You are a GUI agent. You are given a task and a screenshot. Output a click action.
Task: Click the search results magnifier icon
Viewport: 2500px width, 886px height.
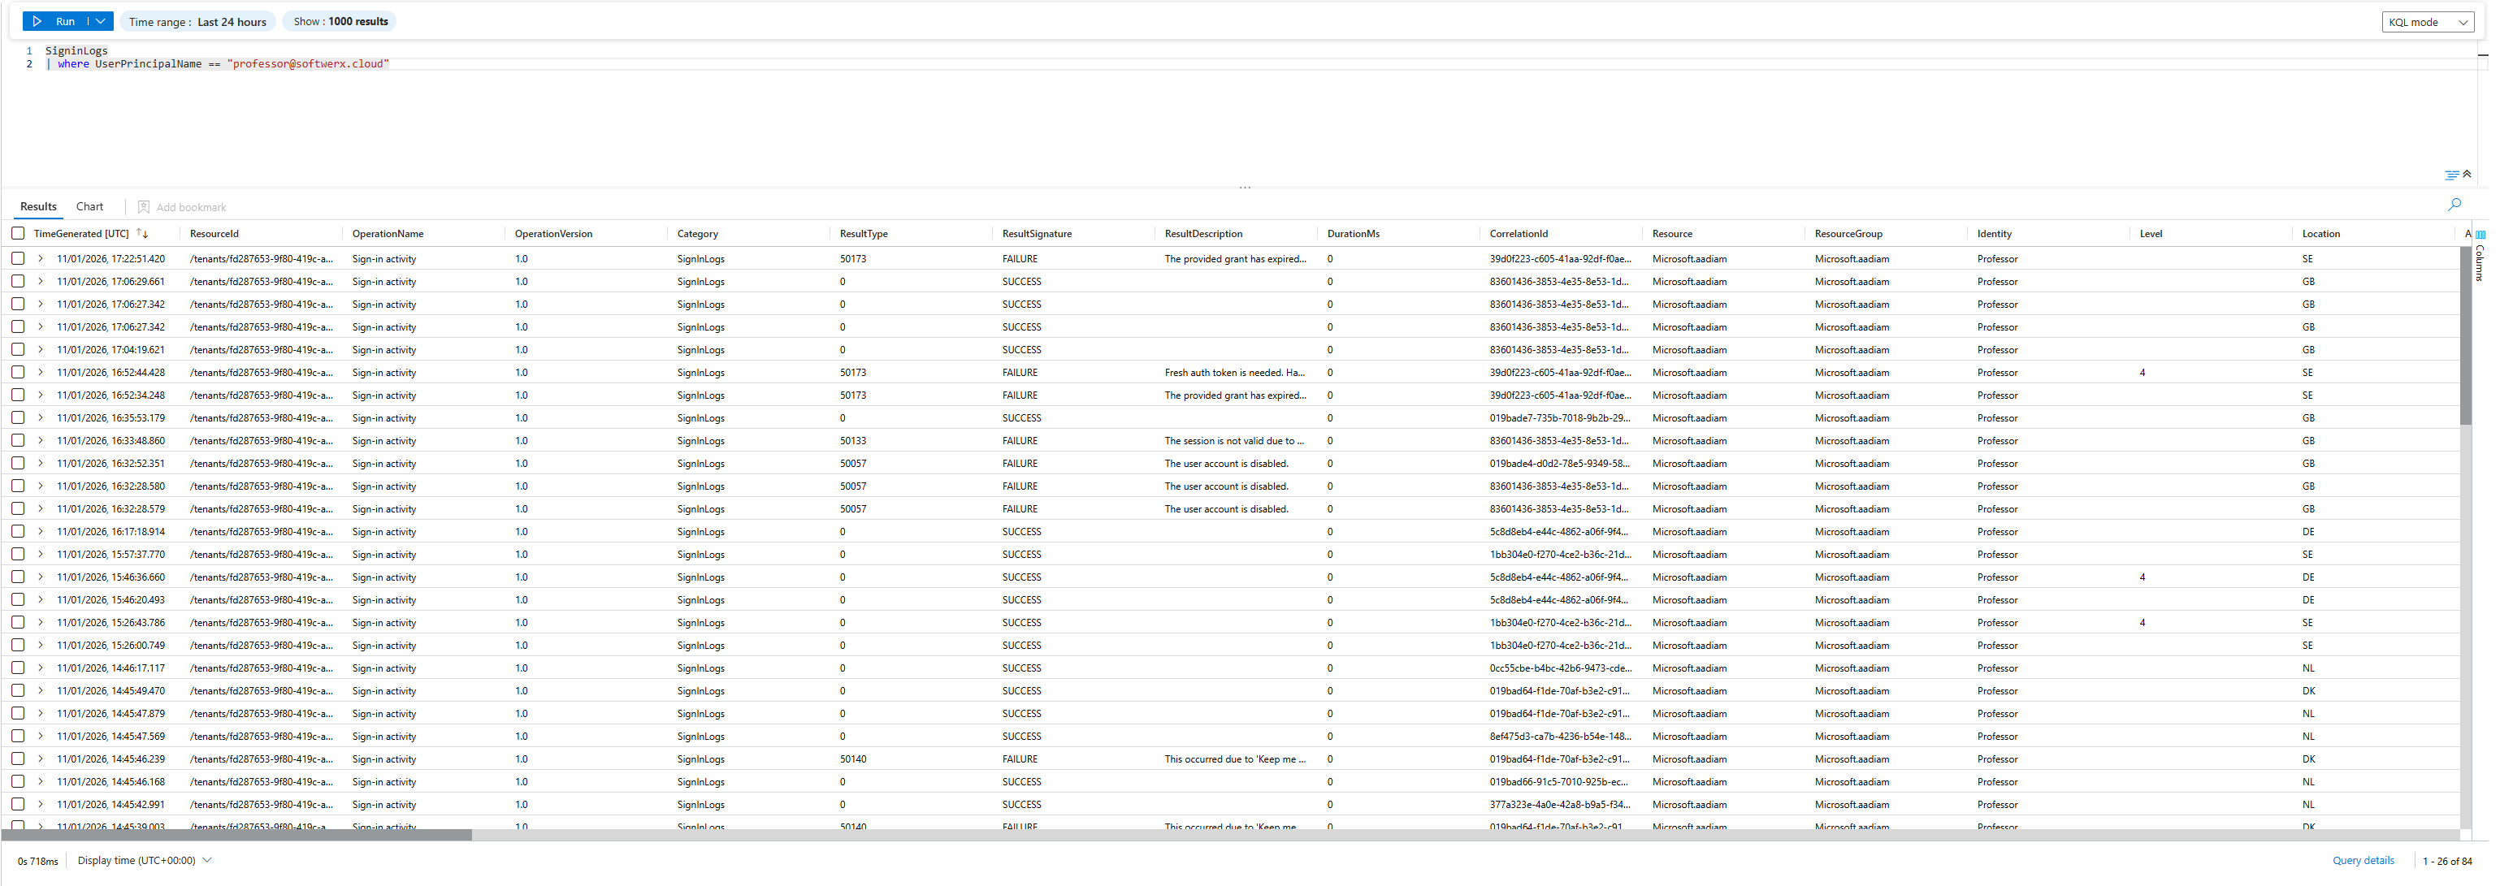pos(2455,205)
